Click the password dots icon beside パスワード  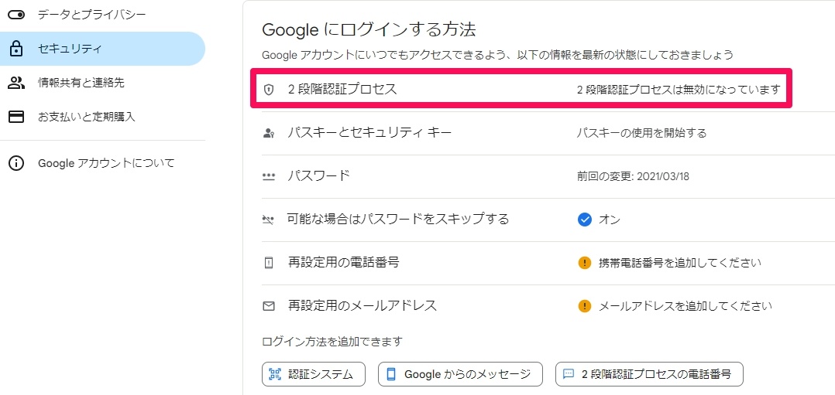(x=269, y=177)
